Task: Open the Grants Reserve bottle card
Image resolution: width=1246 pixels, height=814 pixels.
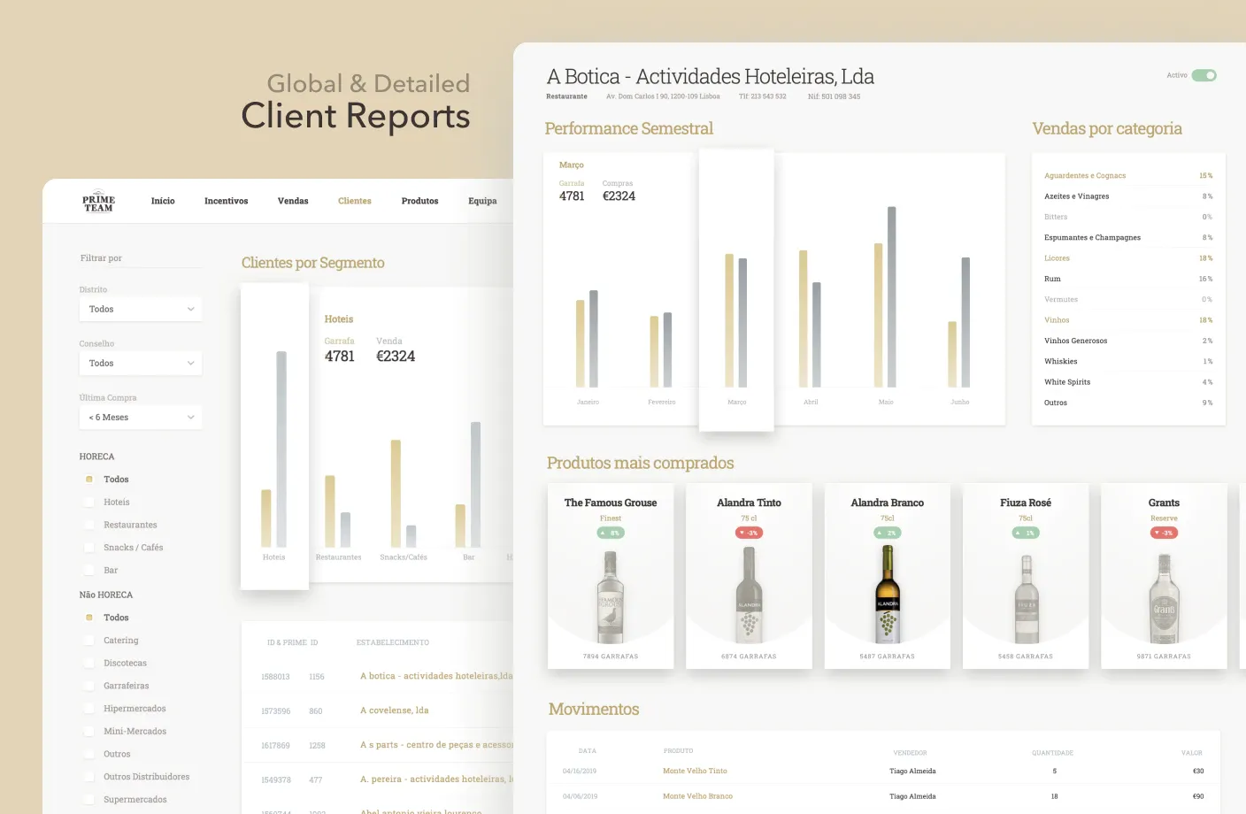Action: pyautogui.click(x=1164, y=576)
